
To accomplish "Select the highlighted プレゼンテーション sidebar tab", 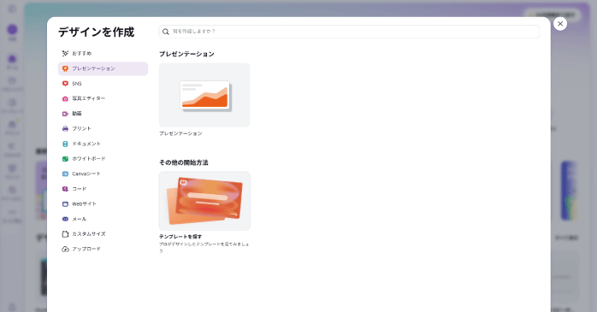I will pos(103,68).
